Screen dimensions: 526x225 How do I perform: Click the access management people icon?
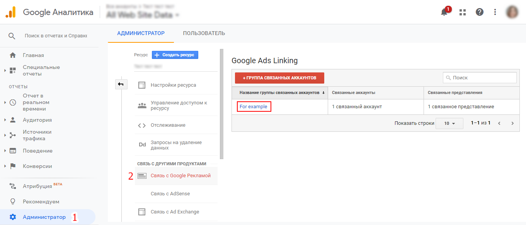click(142, 106)
